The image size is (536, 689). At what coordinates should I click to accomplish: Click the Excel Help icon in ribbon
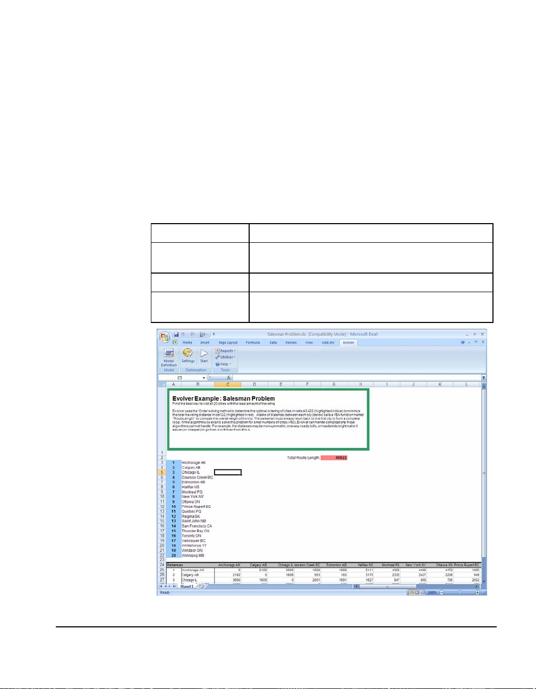coord(463,342)
